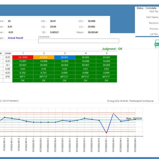Click the red out-of-limit point on chart
This screenshot has height=159, width=159.
pos(106,132)
